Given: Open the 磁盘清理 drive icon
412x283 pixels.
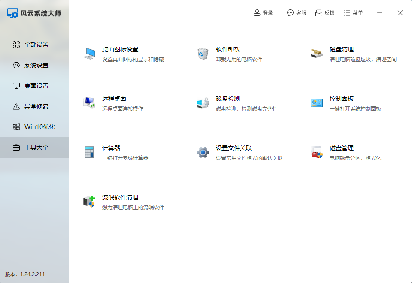Looking at the screenshot, I should 317,54.
